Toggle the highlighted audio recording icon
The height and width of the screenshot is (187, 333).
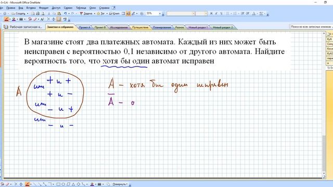coord(129,14)
